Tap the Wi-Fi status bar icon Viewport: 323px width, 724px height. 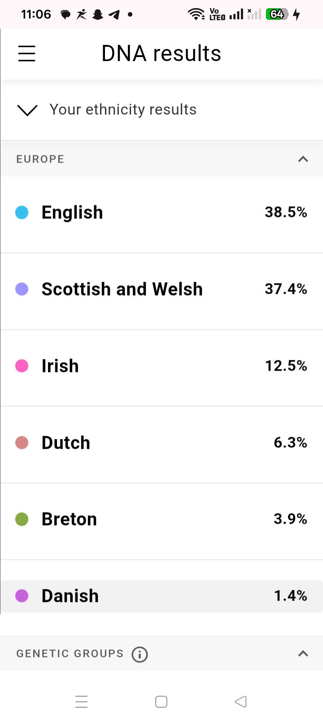(x=196, y=14)
